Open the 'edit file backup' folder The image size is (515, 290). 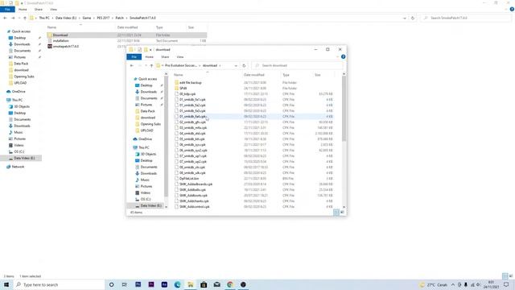pyautogui.click(x=190, y=83)
